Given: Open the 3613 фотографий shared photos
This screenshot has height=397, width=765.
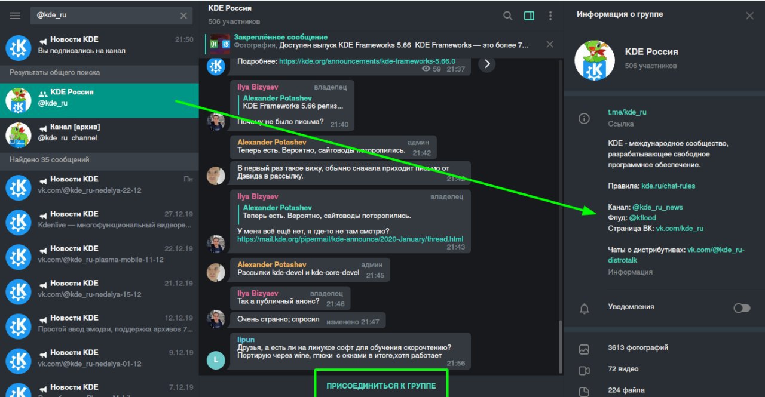Looking at the screenshot, I should [638, 347].
